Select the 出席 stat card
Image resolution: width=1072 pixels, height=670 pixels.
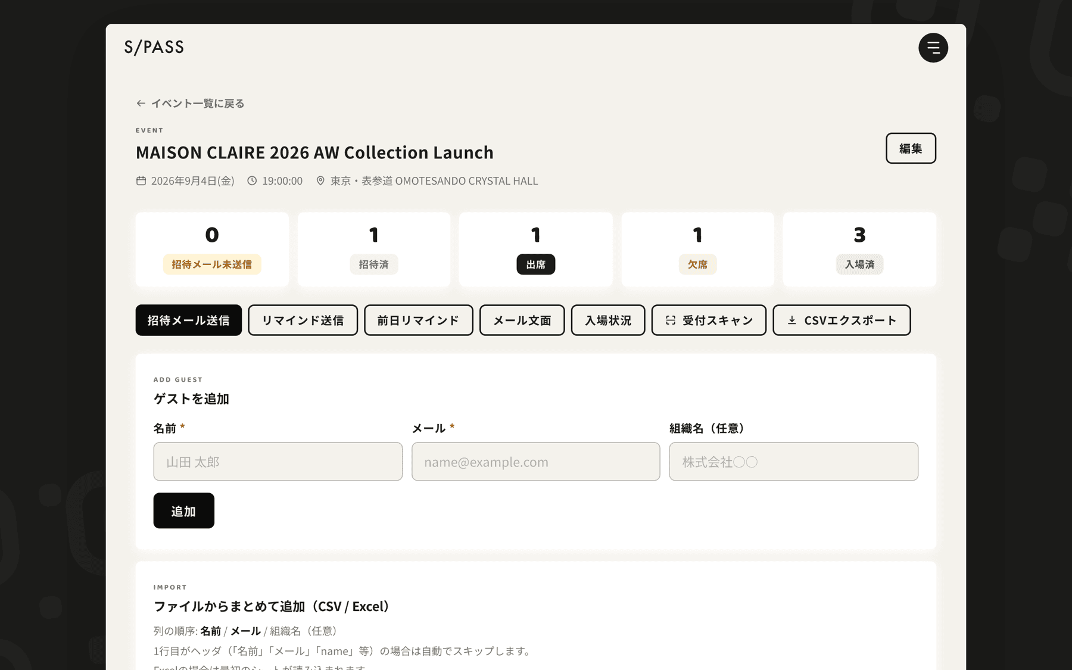coord(536,250)
